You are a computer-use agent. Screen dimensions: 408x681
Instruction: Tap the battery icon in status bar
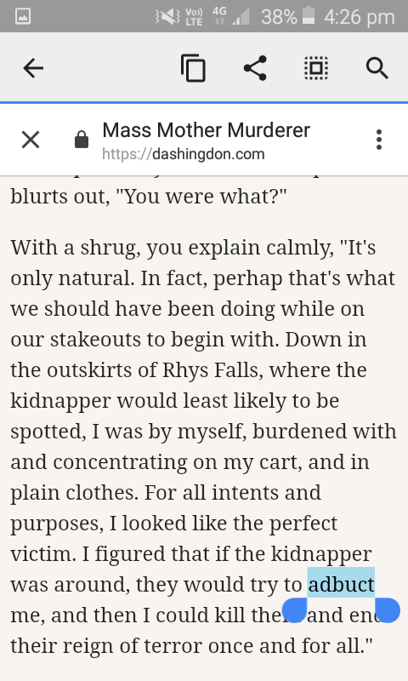(x=309, y=15)
